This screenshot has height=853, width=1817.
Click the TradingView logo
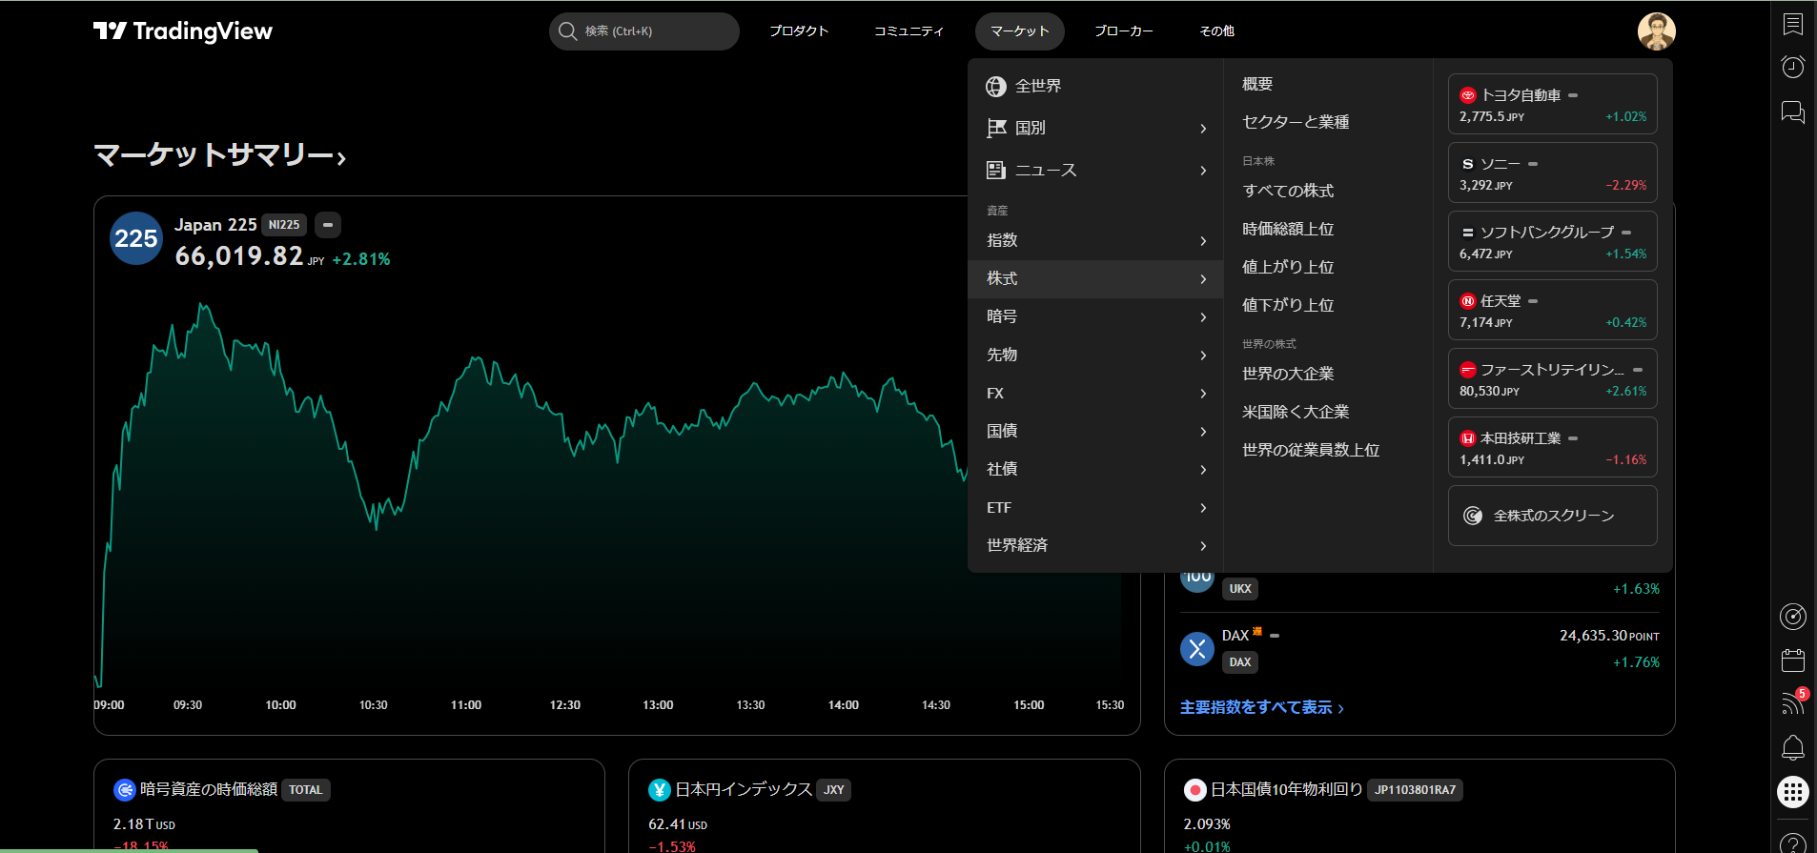pos(182,31)
